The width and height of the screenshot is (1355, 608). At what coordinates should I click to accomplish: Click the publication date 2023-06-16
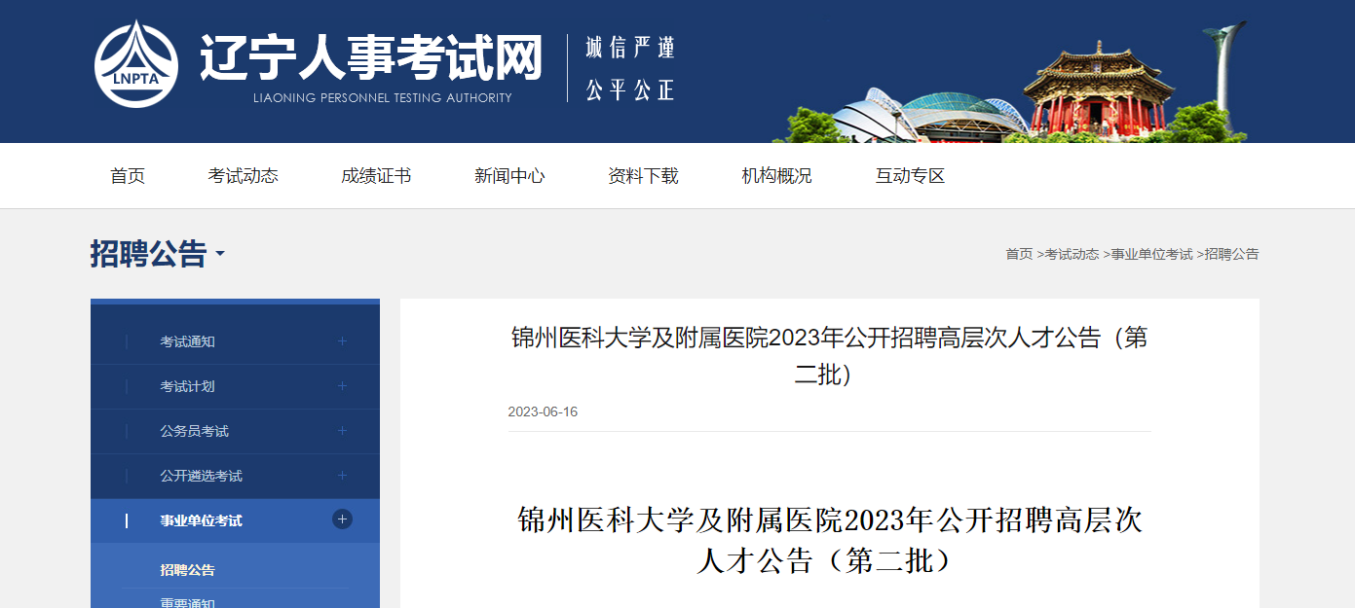click(x=543, y=411)
